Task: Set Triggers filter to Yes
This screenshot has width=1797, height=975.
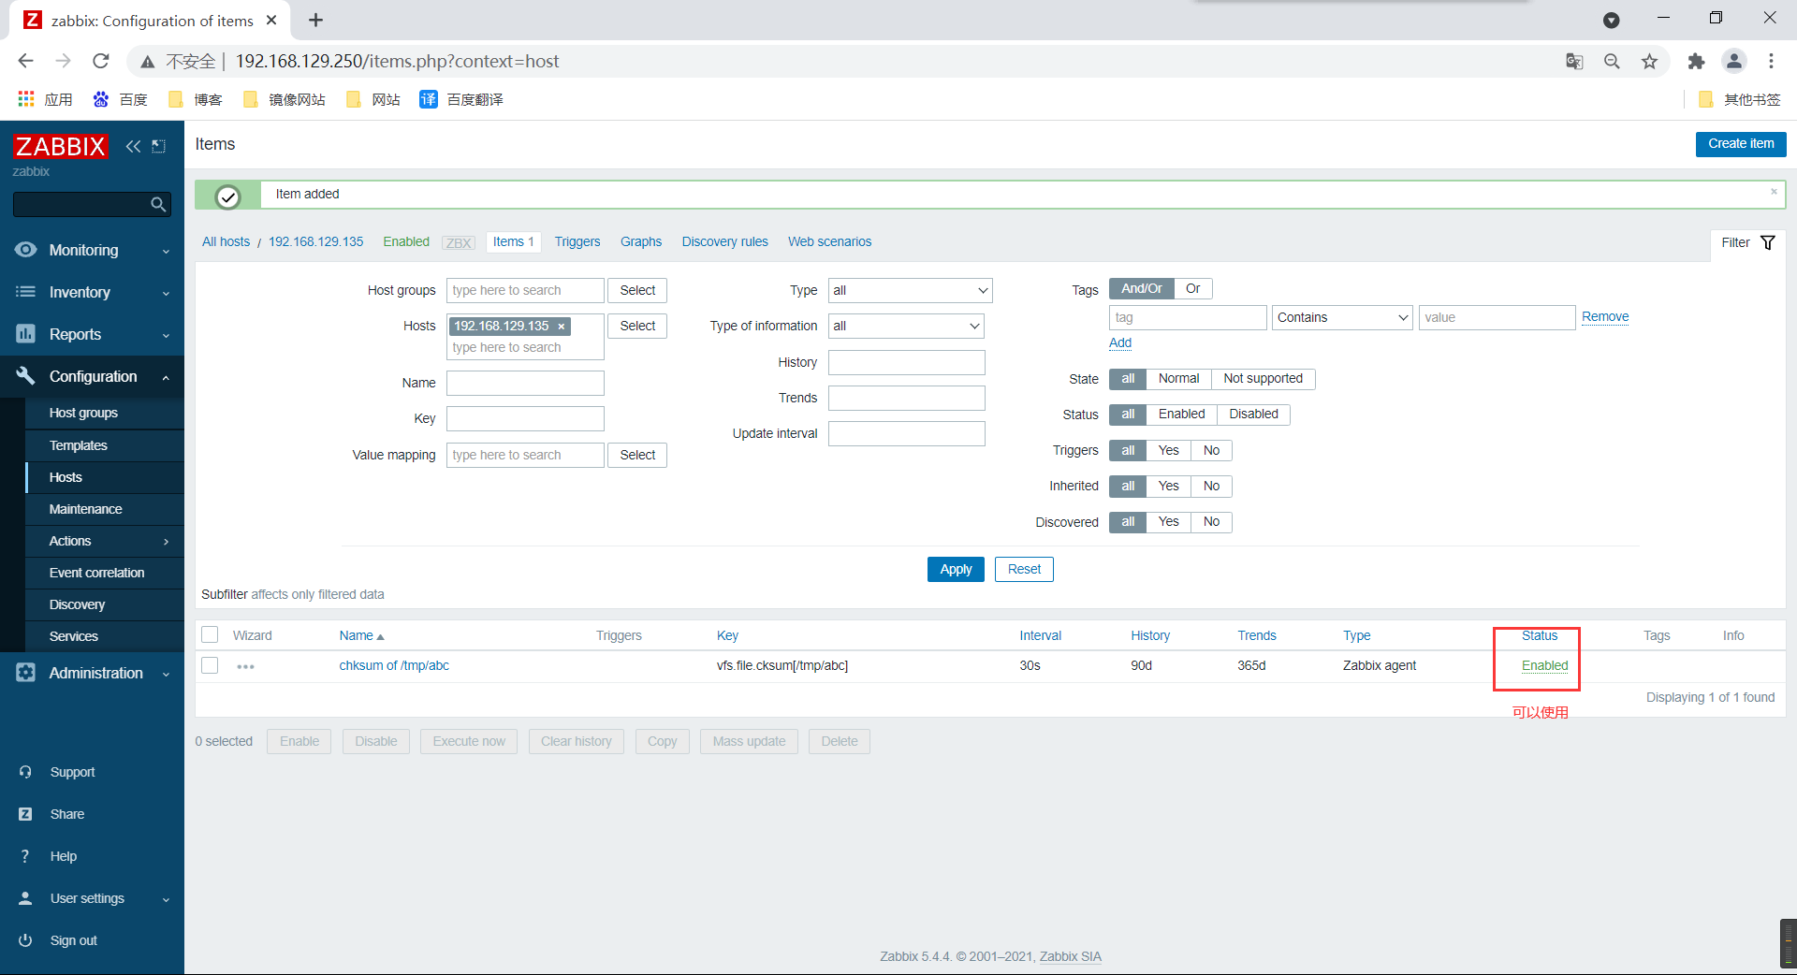Action: tap(1168, 451)
